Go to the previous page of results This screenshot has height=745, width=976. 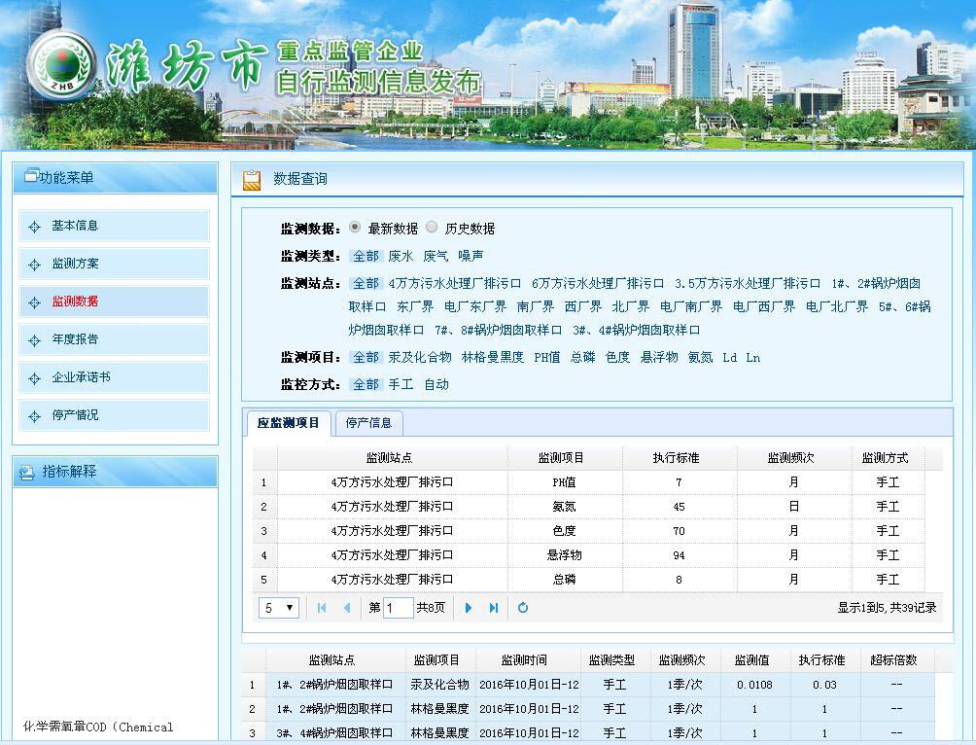(347, 608)
